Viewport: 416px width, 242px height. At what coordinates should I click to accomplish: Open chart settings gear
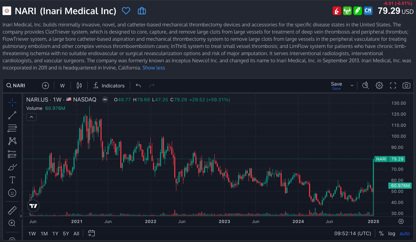pyautogui.click(x=379, y=86)
